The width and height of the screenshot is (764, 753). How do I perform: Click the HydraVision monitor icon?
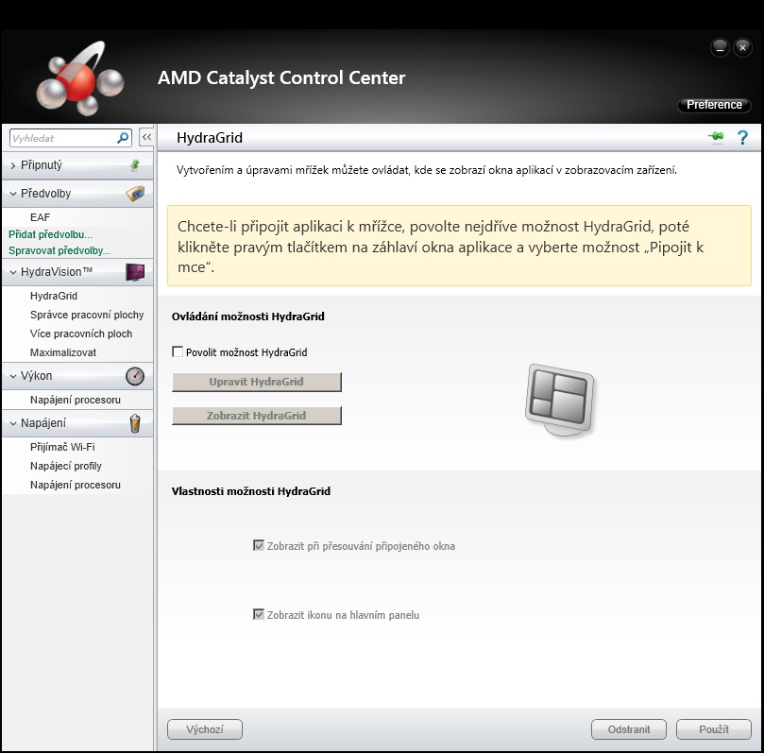click(x=135, y=272)
